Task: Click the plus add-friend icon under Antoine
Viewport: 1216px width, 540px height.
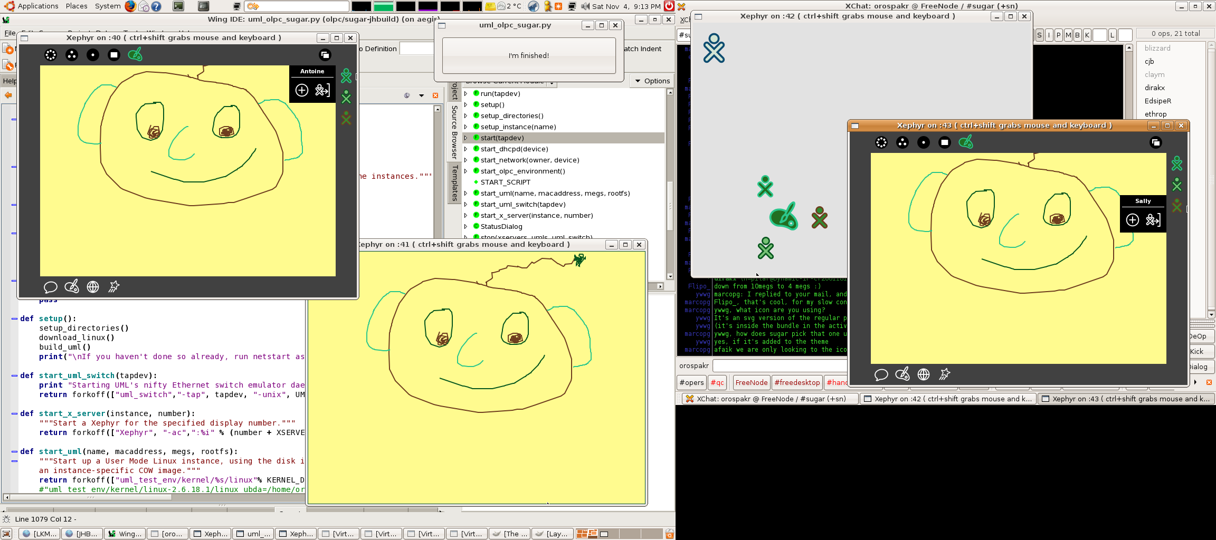Action: click(302, 90)
